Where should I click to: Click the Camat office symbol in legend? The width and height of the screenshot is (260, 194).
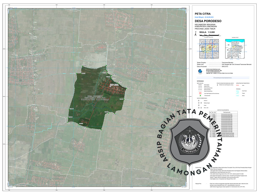pos(198,105)
